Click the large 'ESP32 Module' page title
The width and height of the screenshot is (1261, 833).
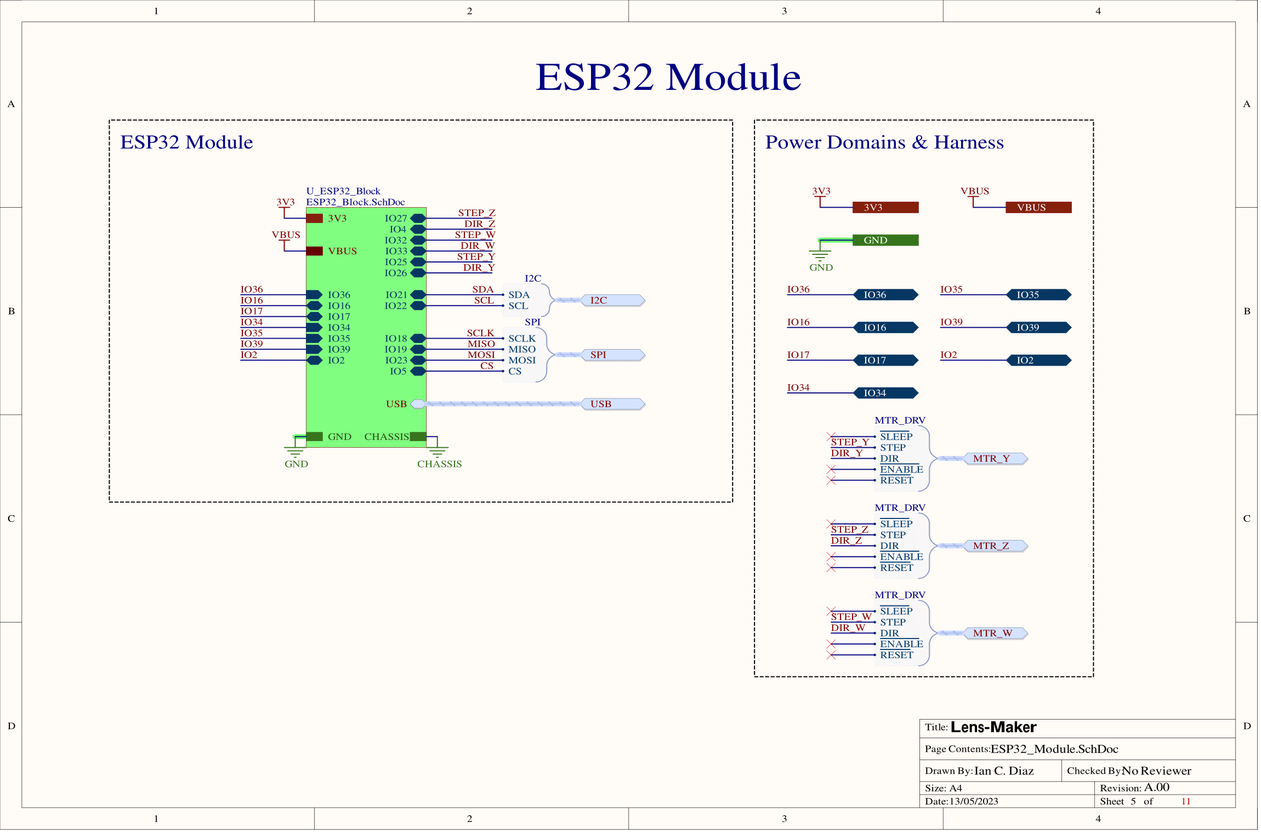coord(667,77)
